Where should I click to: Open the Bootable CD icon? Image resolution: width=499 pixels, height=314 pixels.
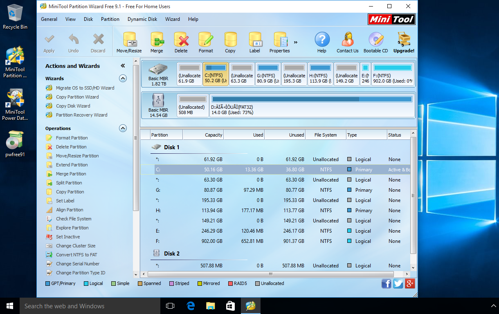click(x=376, y=40)
